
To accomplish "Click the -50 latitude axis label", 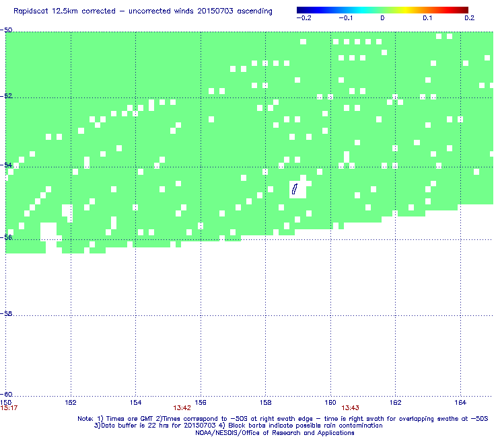I will coord(6,30).
